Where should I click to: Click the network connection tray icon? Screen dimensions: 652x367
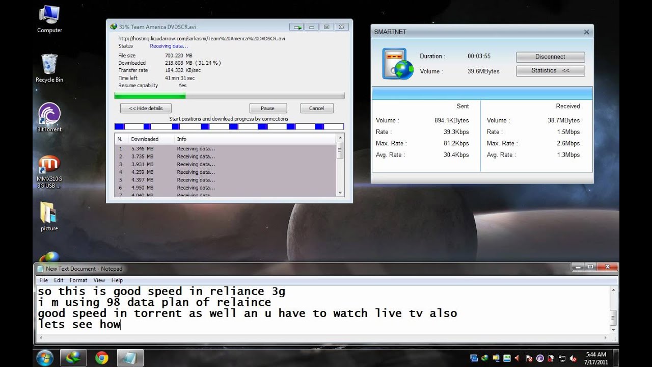coord(562,358)
